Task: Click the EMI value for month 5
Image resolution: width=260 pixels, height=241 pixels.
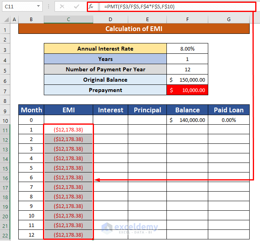Action: [x=68, y=168]
